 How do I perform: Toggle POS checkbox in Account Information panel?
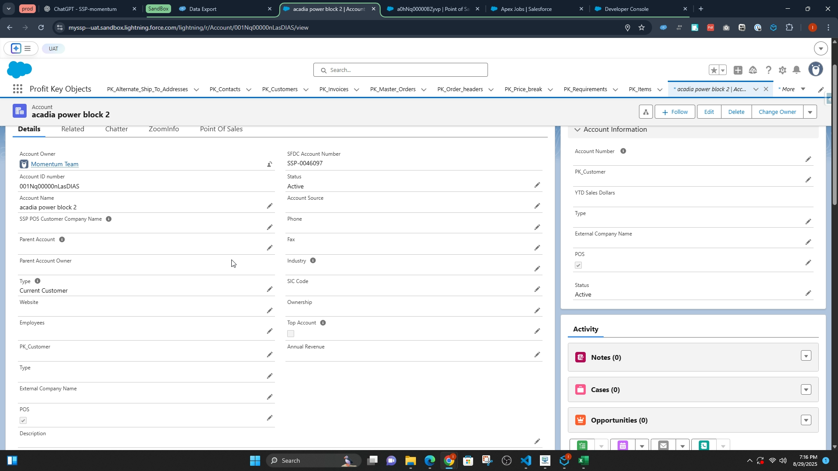click(578, 265)
